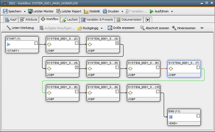
Task: Open the Speichern dropdown arrow
Action: 25,12
